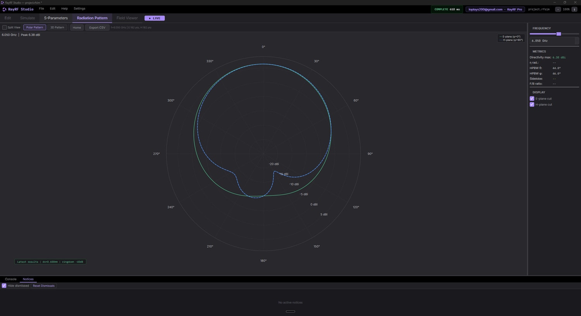Image resolution: width=581 pixels, height=316 pixels.
Task: Click the RayRF Studio logo icon
Action: coord(4,9)
